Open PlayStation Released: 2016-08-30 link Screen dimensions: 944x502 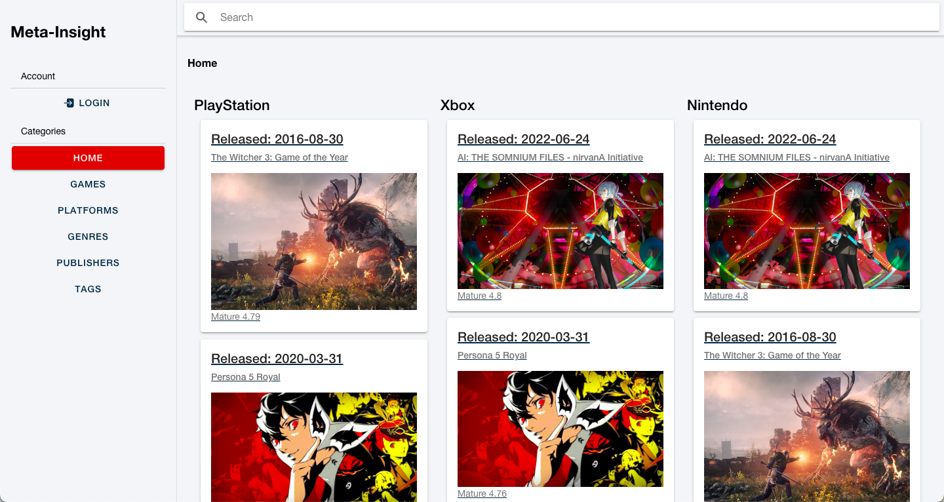pos(277,139)
